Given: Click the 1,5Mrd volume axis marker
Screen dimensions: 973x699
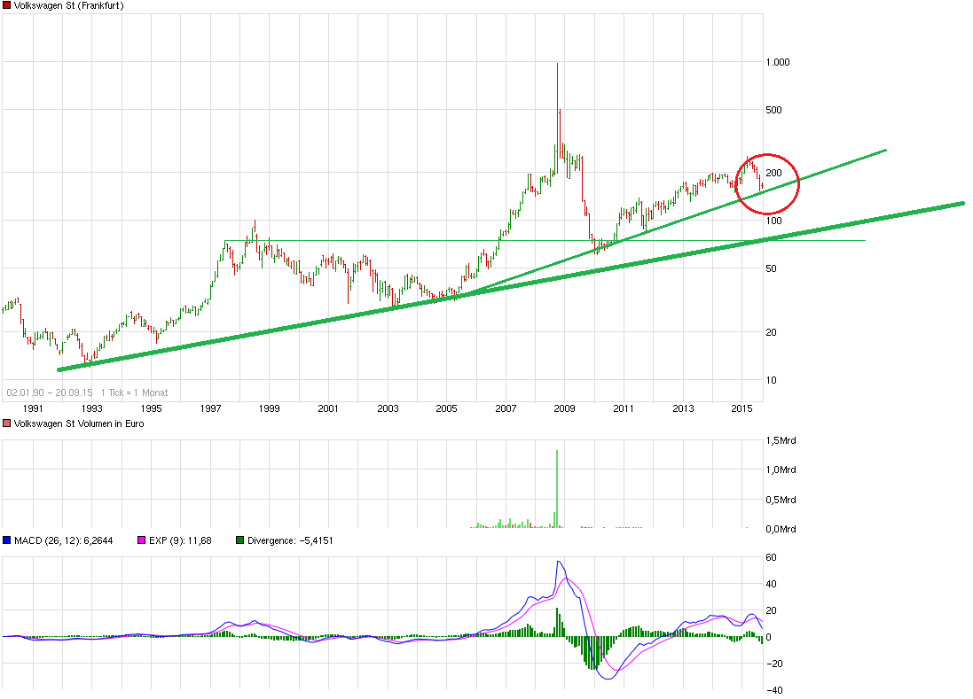Looking at the screenshot, I should pyautogui.click(x=781, y=439).
